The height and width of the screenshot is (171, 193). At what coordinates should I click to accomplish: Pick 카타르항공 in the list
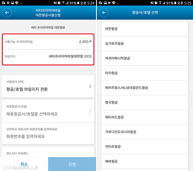(145, 147)
